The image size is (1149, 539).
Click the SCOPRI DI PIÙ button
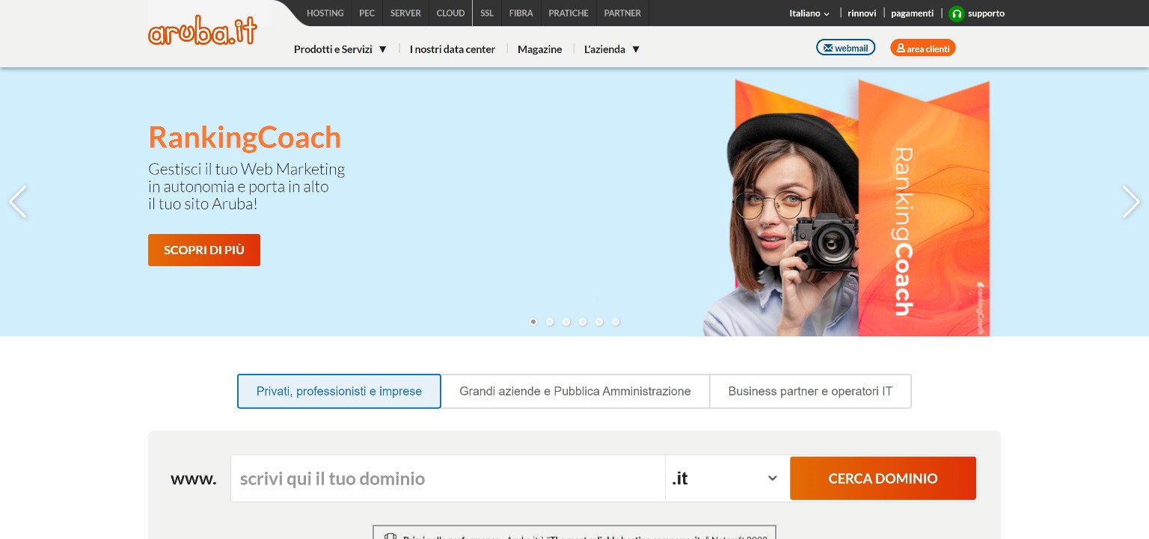[x=204, y=250]
